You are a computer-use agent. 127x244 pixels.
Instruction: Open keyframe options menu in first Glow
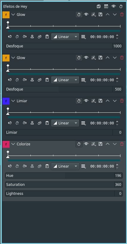coord(83,37)
